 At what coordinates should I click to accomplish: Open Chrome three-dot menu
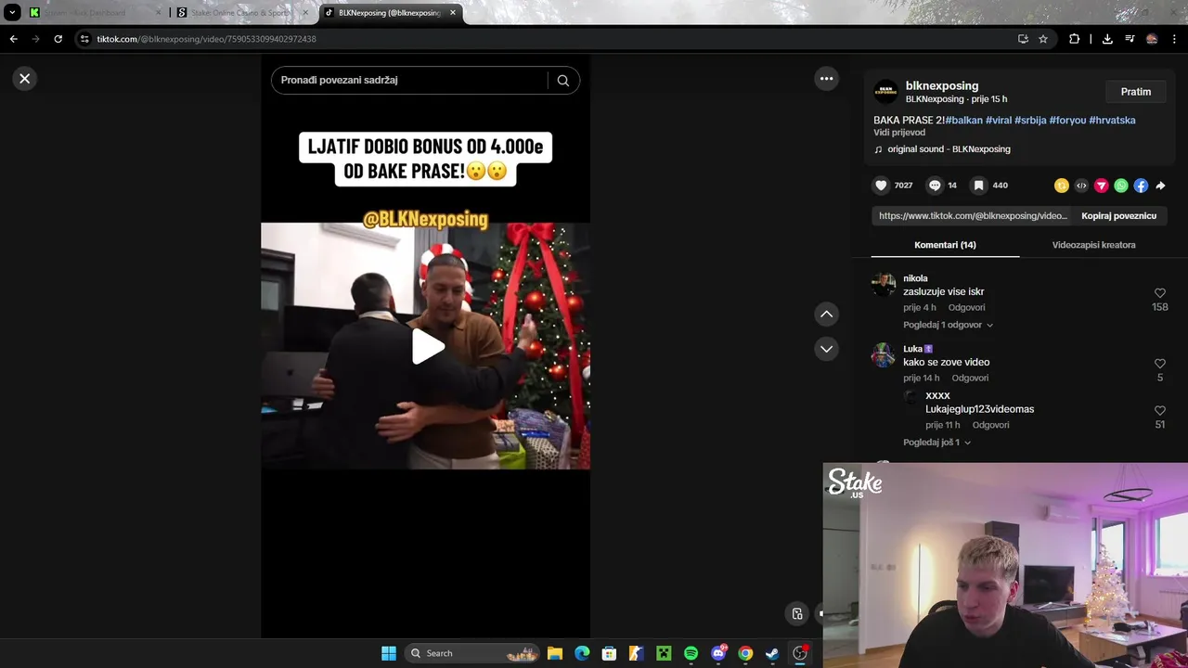1175,39
